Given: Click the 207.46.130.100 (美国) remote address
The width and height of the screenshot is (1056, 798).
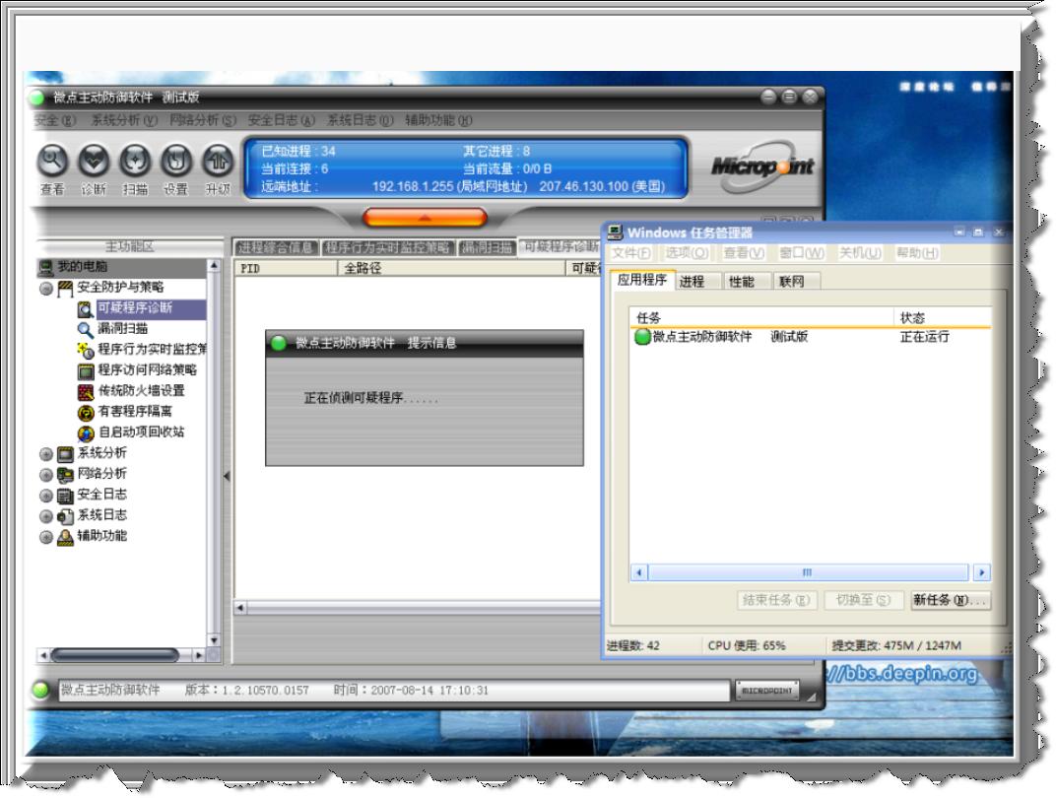Looking at the screenshot, I should (x=602, y=186).
